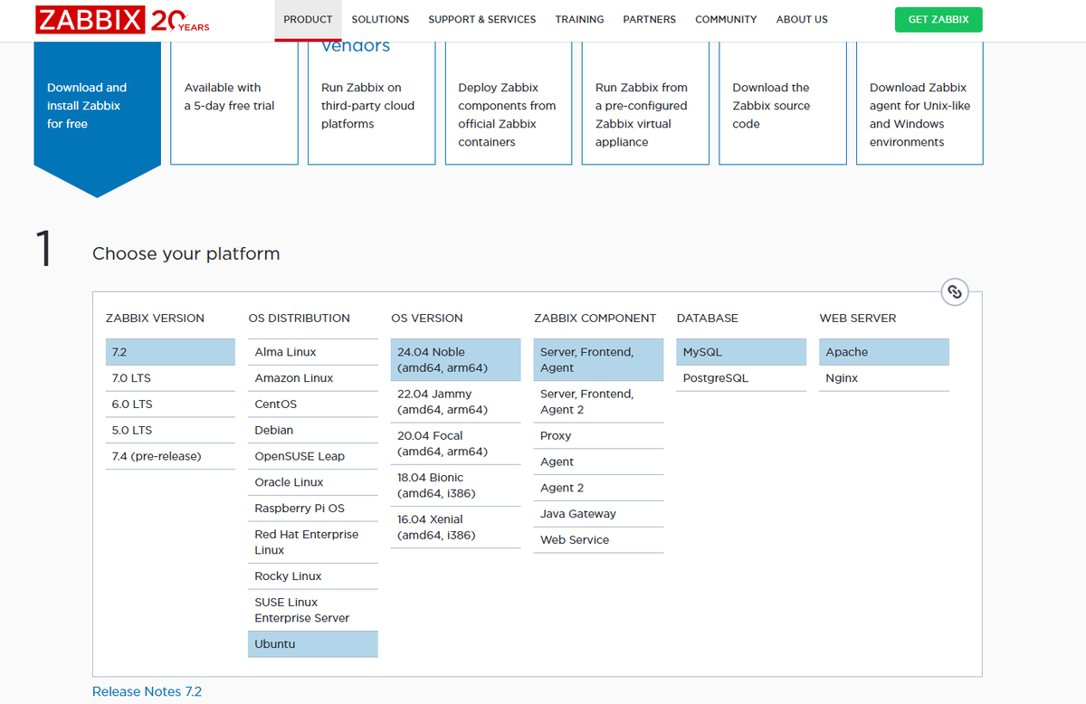The image size is (1086, 704).
Task: Select Oracle Linux distribution
Action: pyautogui.click(x=313, y=483)
